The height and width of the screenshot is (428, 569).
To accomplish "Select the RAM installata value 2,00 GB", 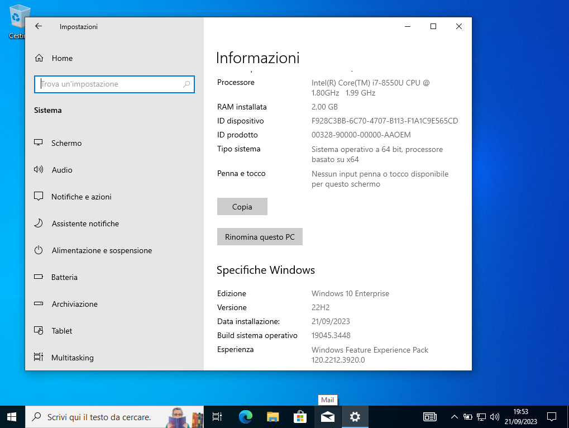I will click(x=324, y=107).
